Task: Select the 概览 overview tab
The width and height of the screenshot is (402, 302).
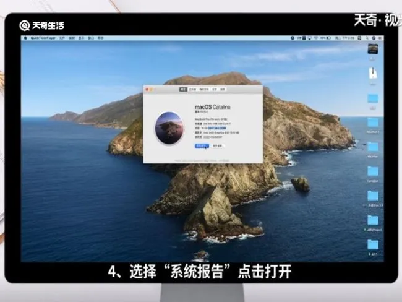Action: 183,89
